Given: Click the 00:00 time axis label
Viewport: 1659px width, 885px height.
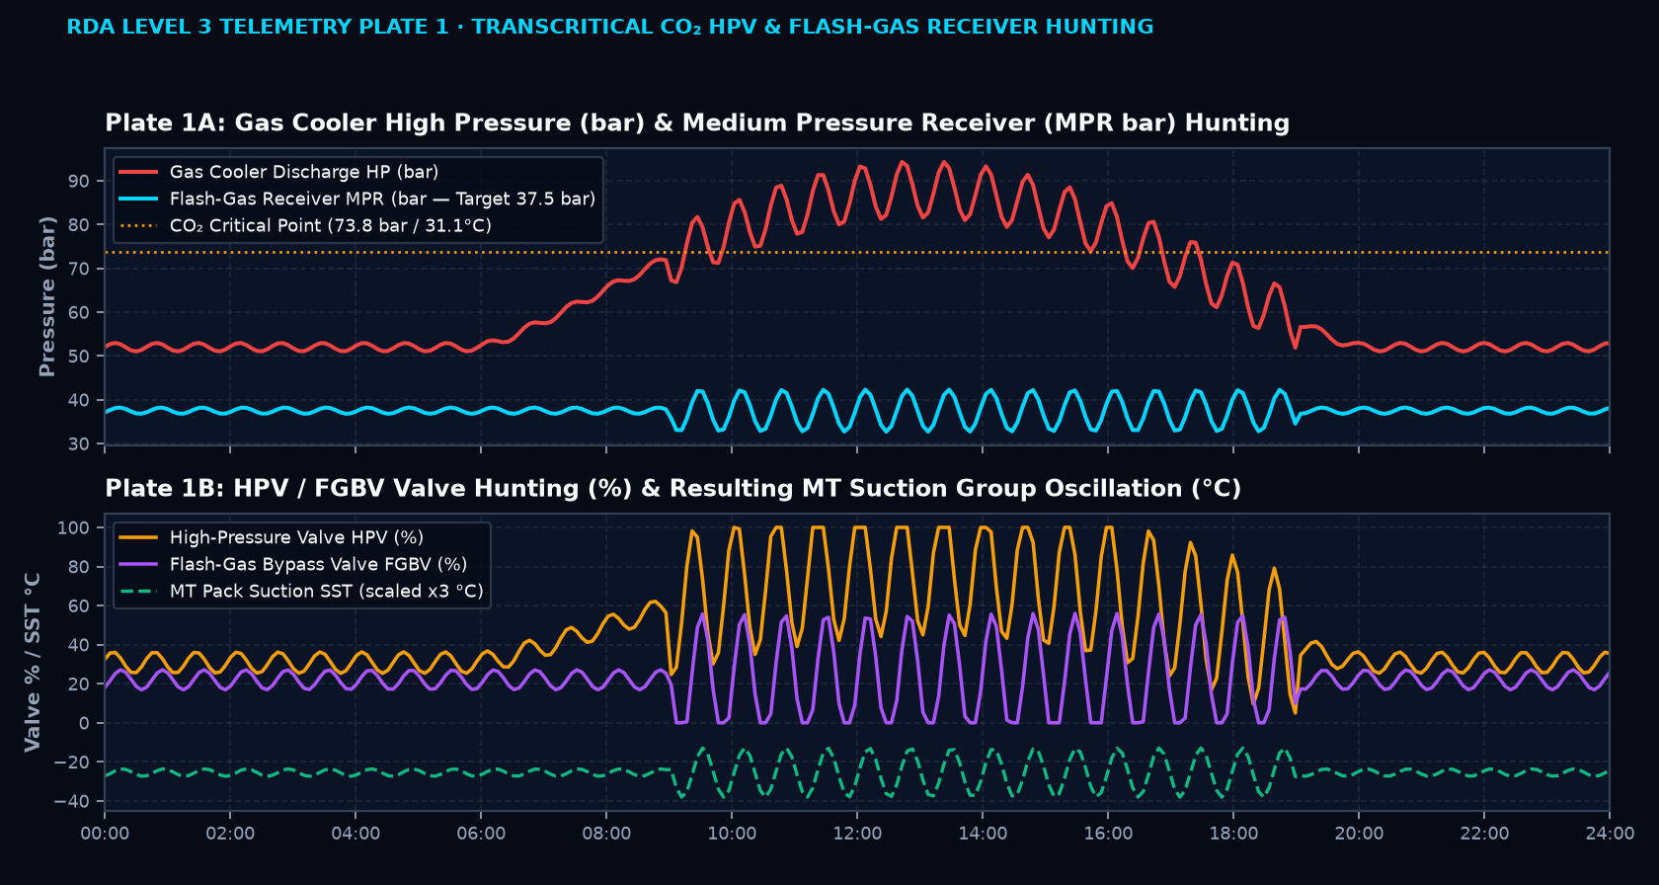Looking at the screenshot, I should point(105,834).
